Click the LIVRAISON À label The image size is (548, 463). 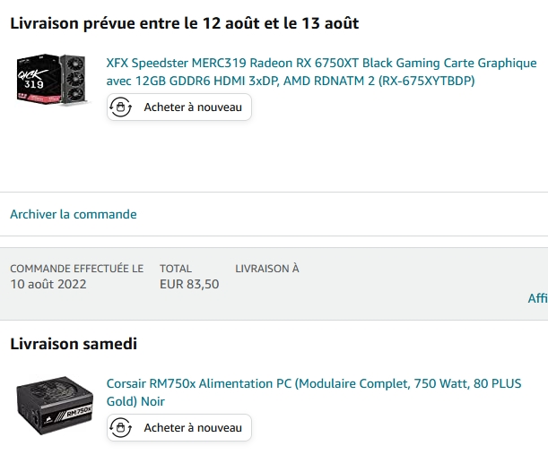267,269
